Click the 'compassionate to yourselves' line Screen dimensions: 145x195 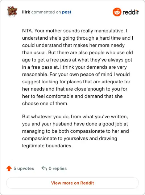pyautogui.click(x=70, y=138)
